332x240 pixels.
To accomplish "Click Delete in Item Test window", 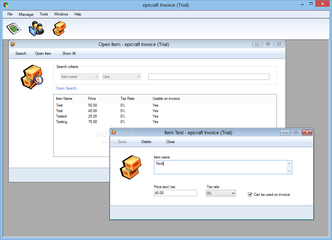I will 146,142.
